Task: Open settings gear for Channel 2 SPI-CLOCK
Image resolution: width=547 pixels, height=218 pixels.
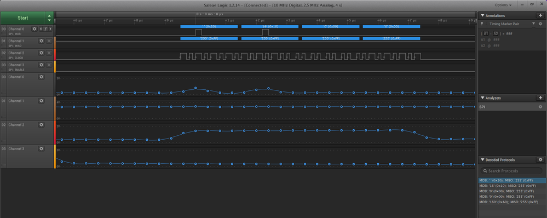Action: pos(41,53)
